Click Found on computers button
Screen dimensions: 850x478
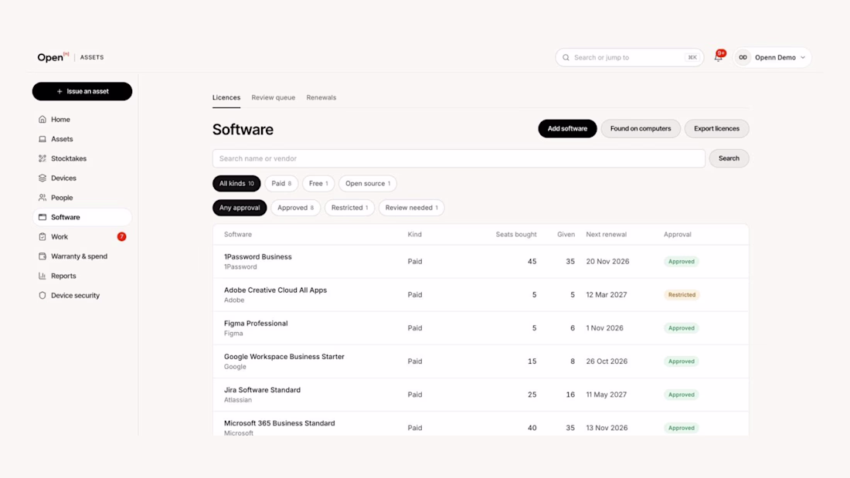[641, 128]
